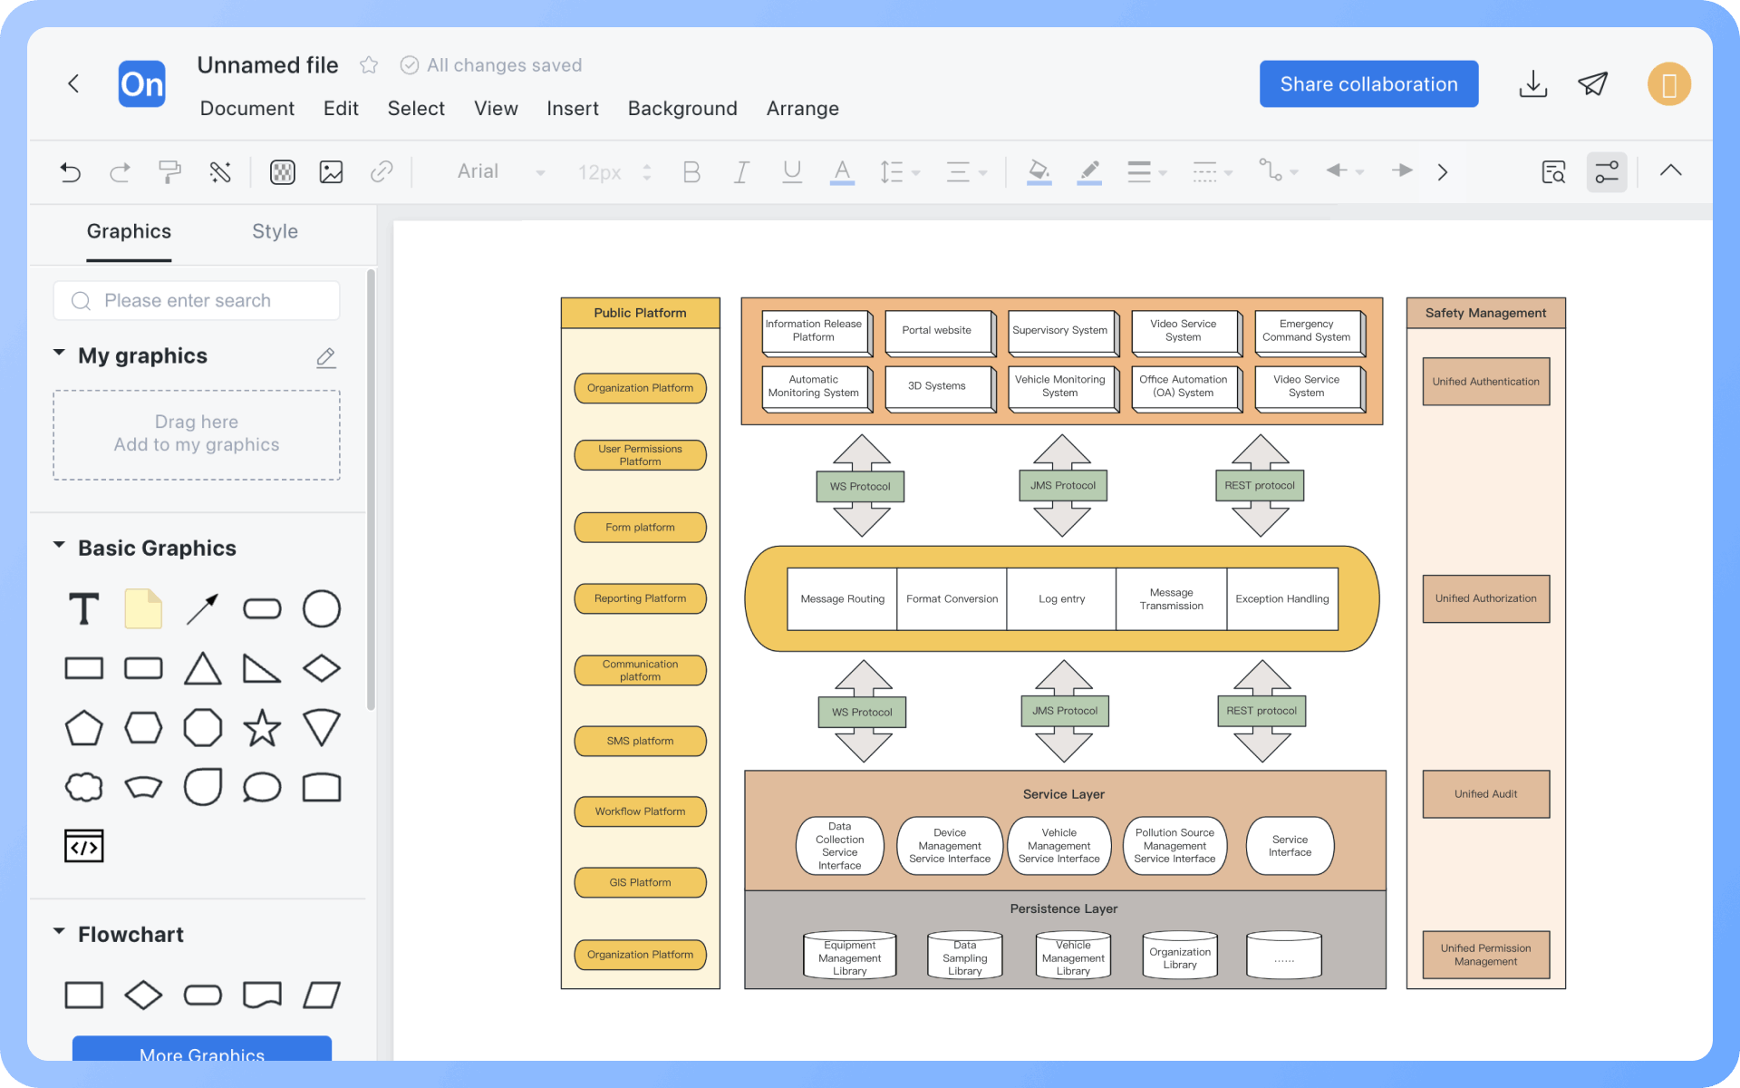The image size is (1740, 1088).
Task: Open the line spacing dropdown
Action: (x=899, y=171)
